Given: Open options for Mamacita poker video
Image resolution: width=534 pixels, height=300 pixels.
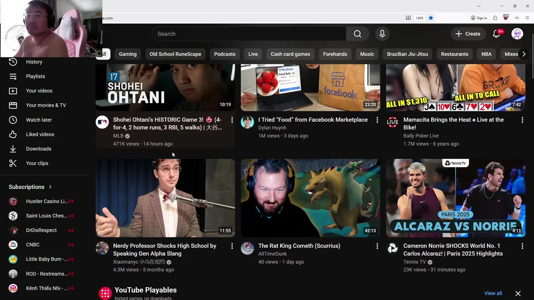Looking at the screenshot, I should pos(522,120).
